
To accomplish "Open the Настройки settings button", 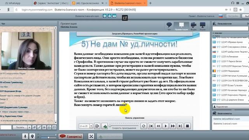I will click(233, 16).
